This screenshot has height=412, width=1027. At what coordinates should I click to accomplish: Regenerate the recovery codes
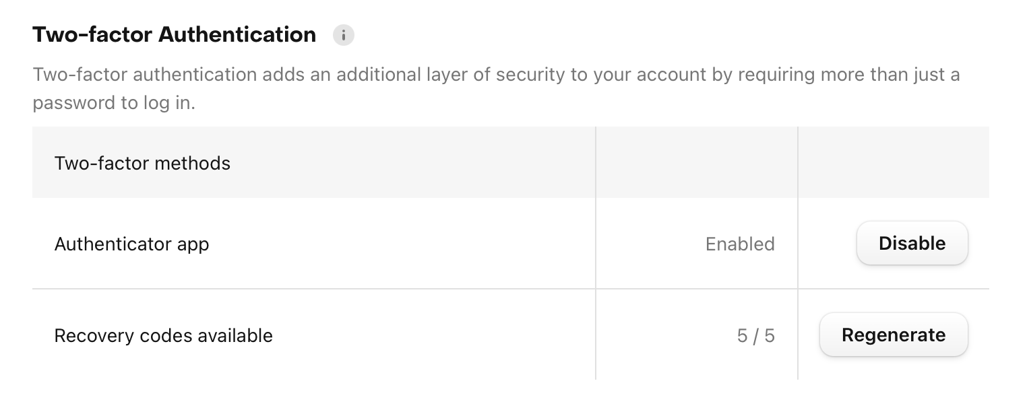[894, 335]
